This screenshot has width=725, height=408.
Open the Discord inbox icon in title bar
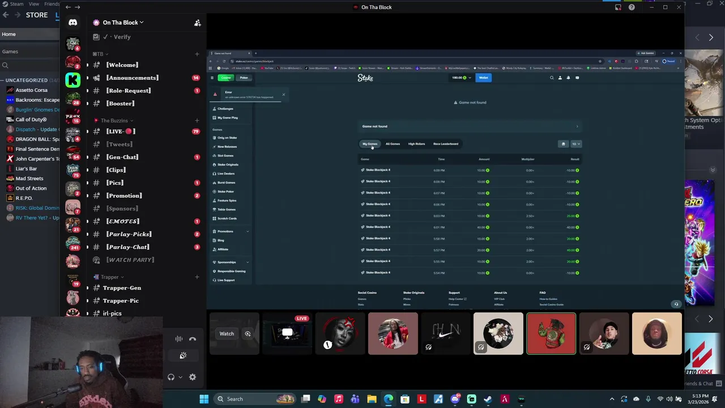[x=618, y=7]
